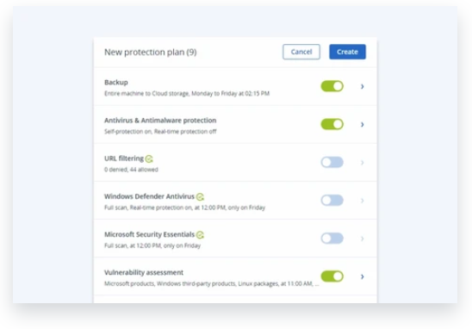
Task: Select the Vulnerability assessment row title
Action: coord(144,272)
